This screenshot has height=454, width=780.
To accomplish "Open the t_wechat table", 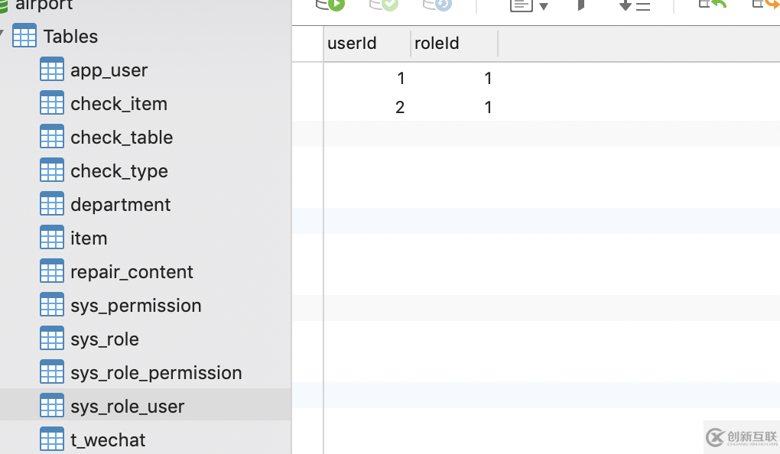I will [108, 440].
